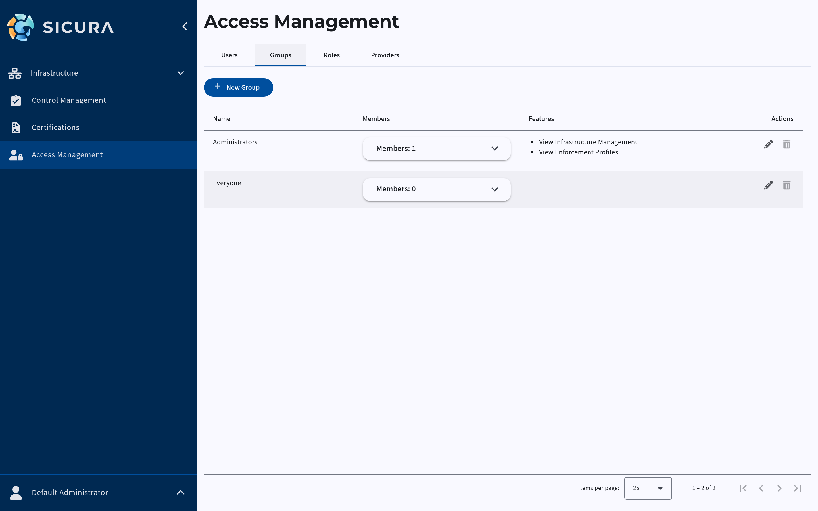Expand Members: 1 dropdown for Administrators

coord(436,149)
